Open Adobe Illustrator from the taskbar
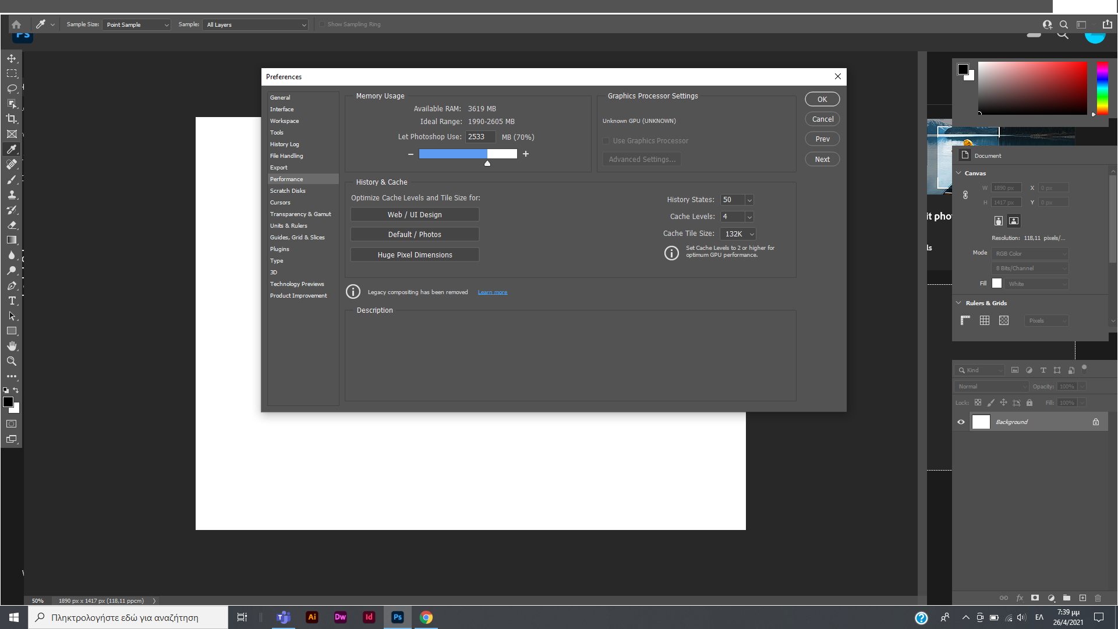 312,617
